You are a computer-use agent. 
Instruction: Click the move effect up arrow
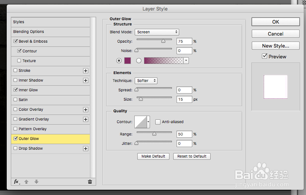[27, 182]
